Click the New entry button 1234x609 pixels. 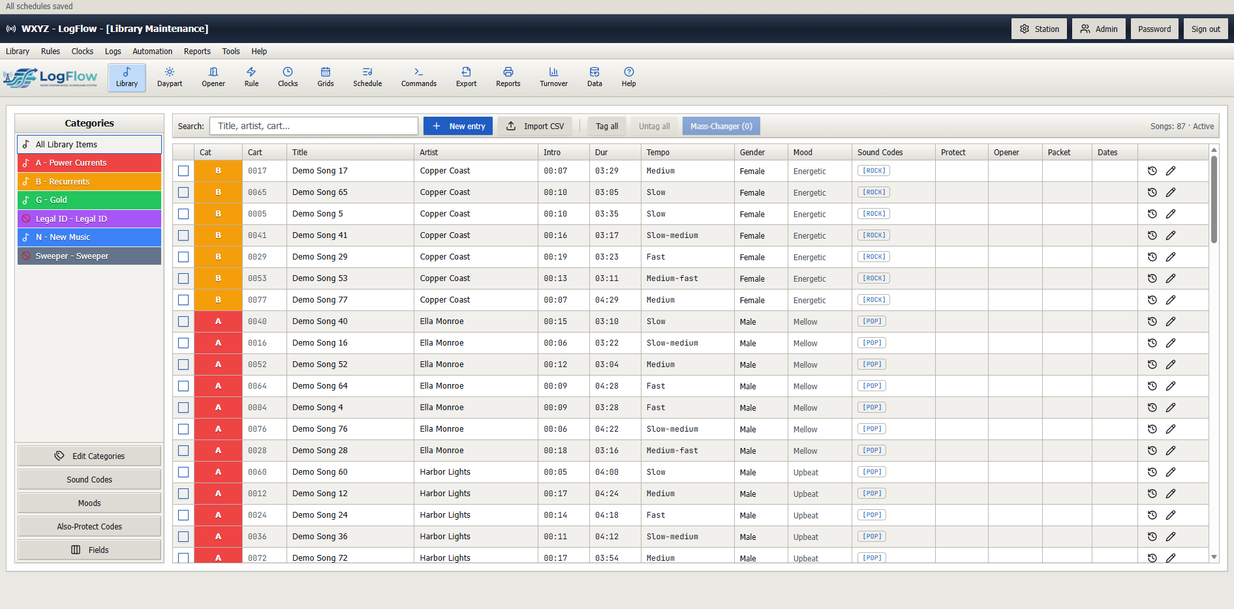pyautogui.click(x=458, y=126)
